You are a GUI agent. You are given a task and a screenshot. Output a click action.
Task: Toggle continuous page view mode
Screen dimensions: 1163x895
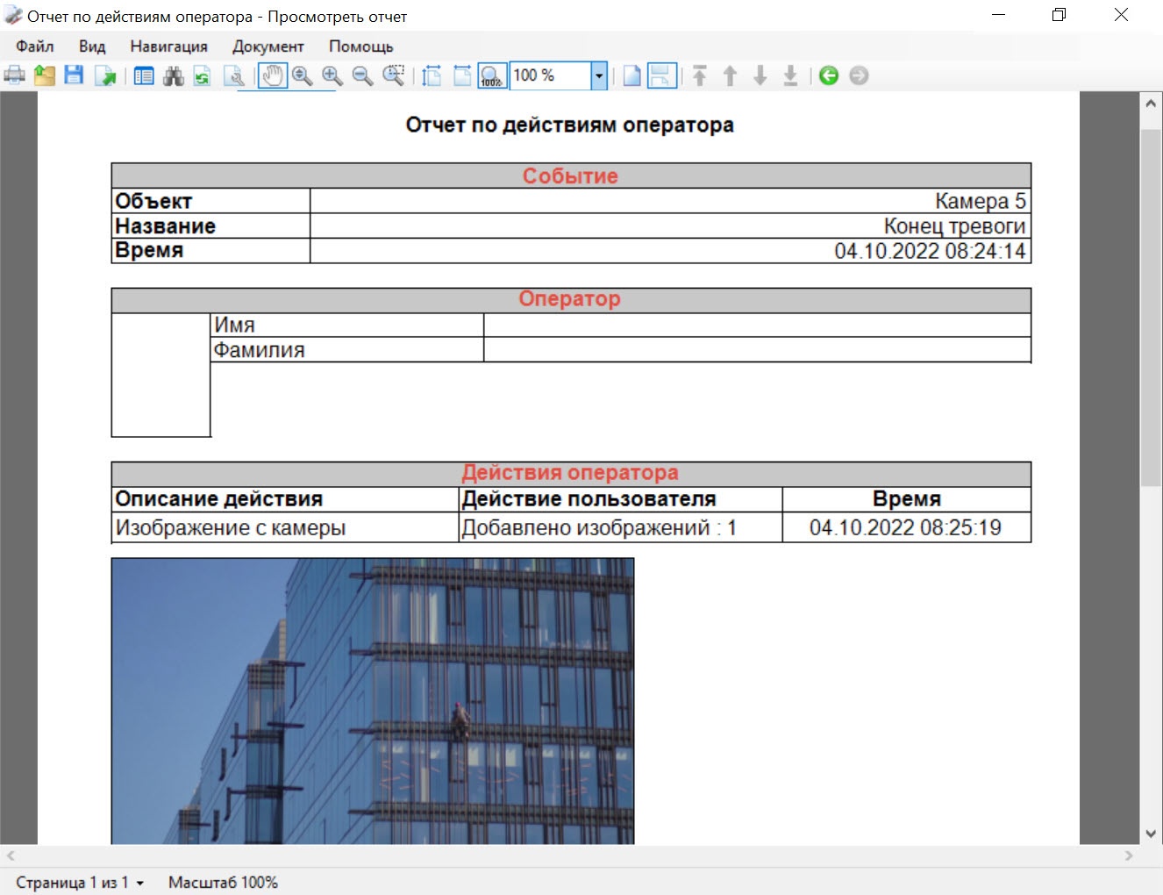point(662,76)
